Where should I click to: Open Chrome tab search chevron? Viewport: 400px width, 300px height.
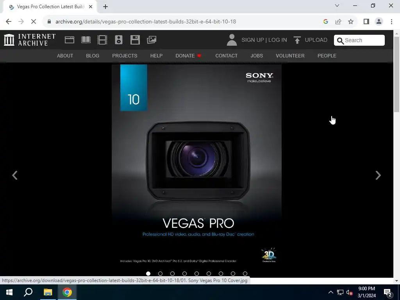337,5
